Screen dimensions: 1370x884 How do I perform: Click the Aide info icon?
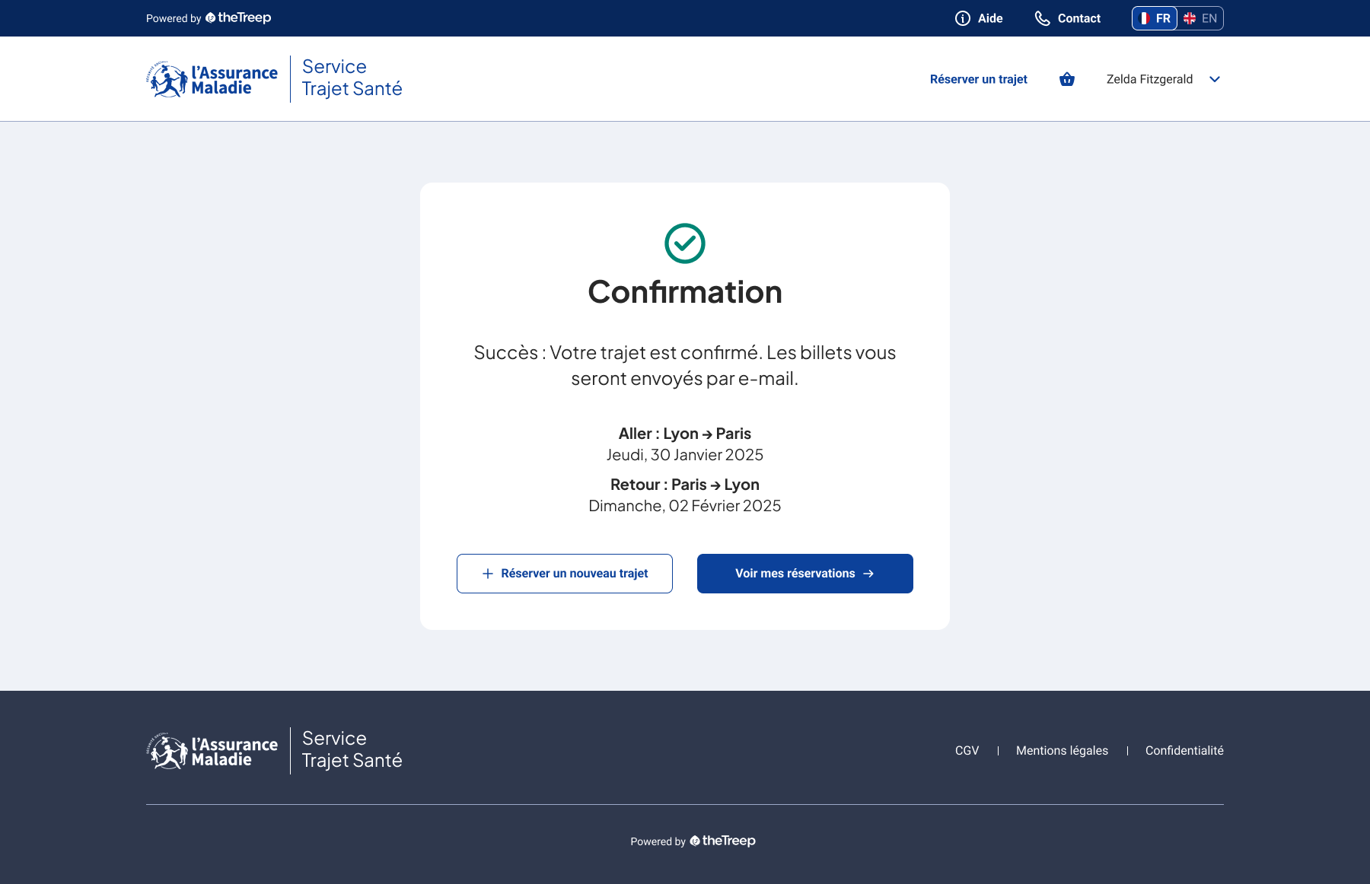(x=963, y=18)
